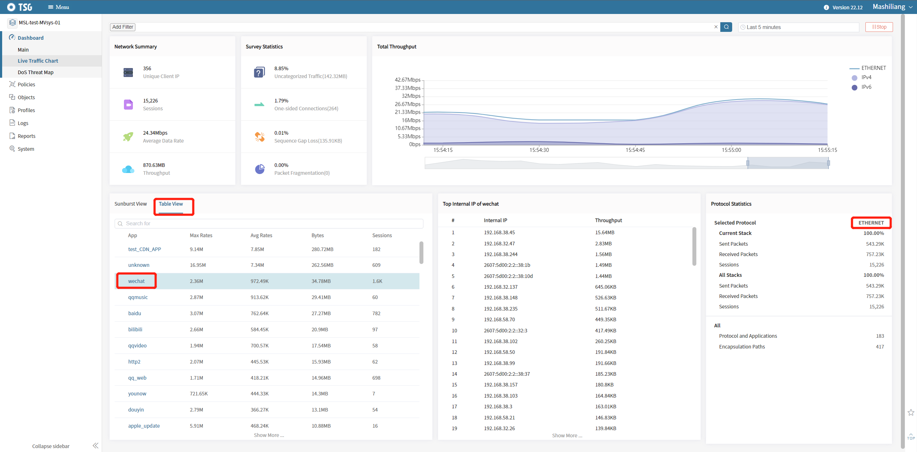The width and height of the screenshot is (917, 452).
Task: Click the search magnifier button beside filter bar
Action: (x=726, y=27)
